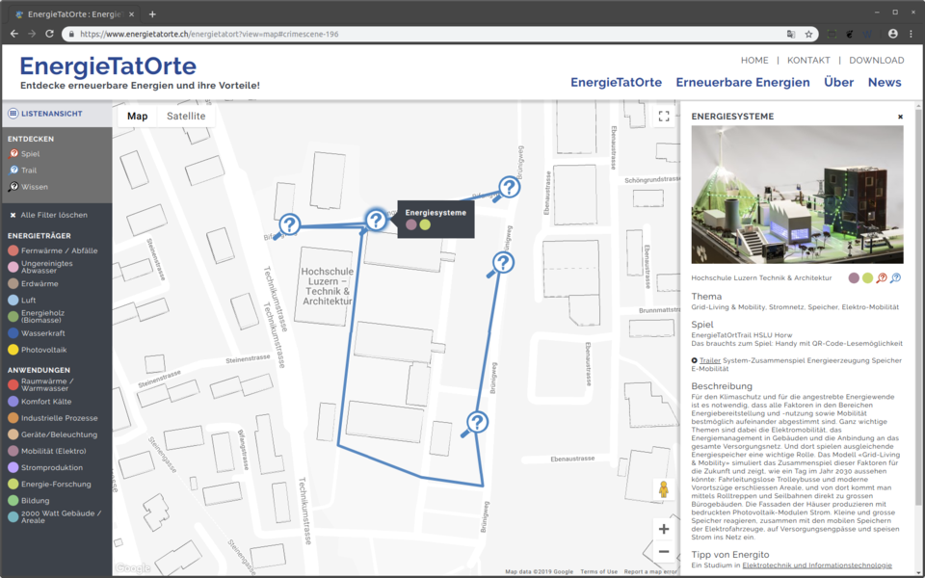Select the Energiesysteme map marker
The width and height of the screenshot is (925, 578).
click(x=375, y=221)
